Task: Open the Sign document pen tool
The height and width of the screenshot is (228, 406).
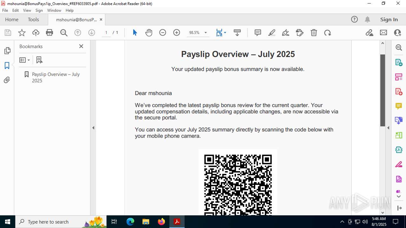Action: [x=285, y=33]
